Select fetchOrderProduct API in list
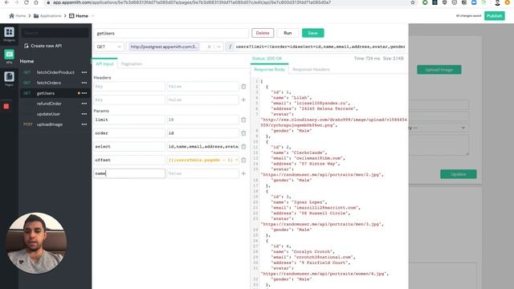The height and width of the screenshot is (289, 514). [x=55, y=72]
